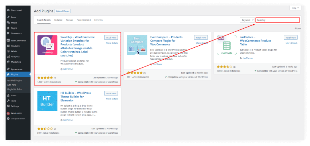The image size is (310, 146).
Task: Click the Users icon in sidebar
Action: click(8, 95)
